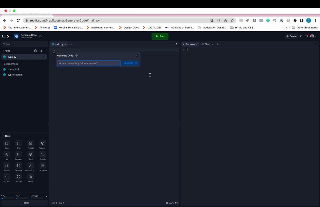Click the browser back arrow
320x207 pixels.
coord(5,20)
